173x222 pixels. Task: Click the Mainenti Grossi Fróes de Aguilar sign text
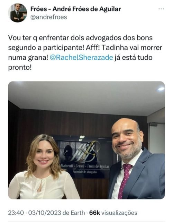pos(85,166)
